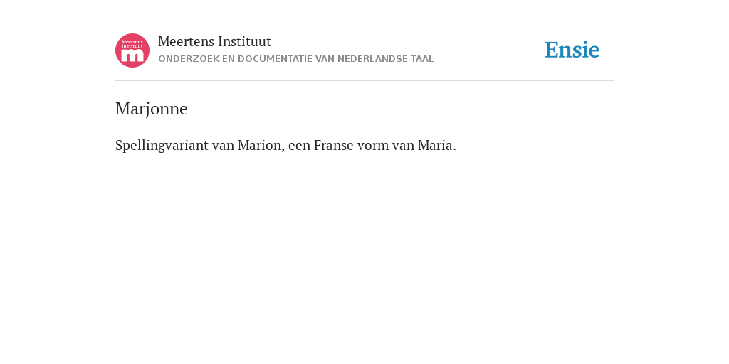Click the first word van after Spellingvariant

pyautogui.click(x=223, y=145)
